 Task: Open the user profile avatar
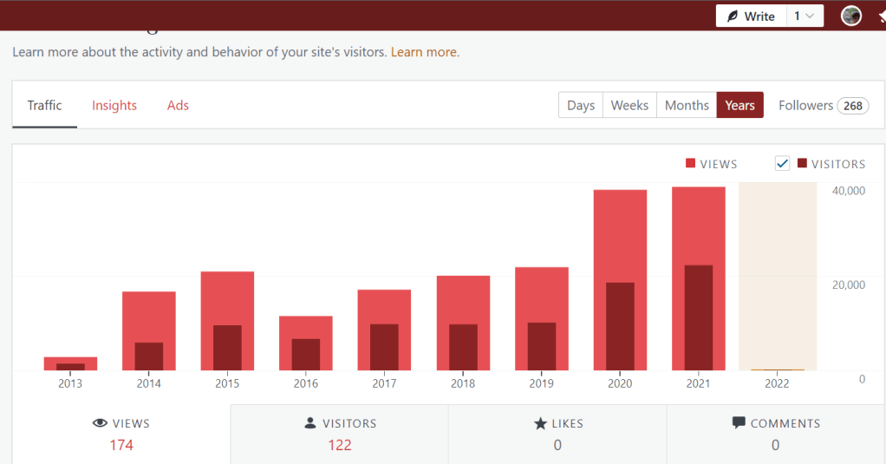click(851, 16)
